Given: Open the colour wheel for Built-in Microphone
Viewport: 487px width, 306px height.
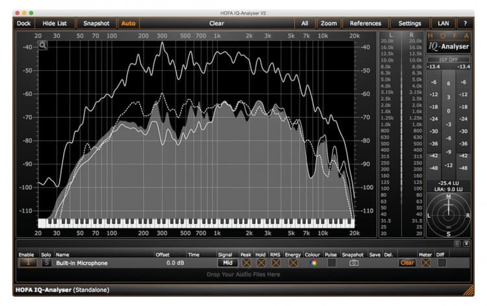Looking at the screenshot, I should (x=314, y=263).
